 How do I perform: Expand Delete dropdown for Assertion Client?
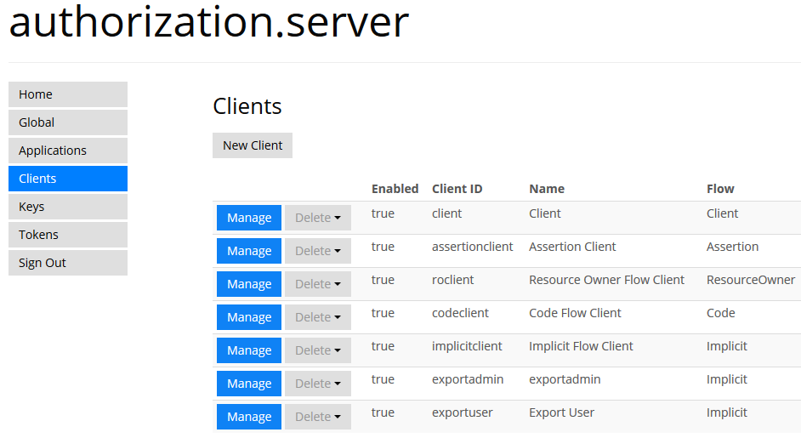pyautogui.click(x=318, y=251)
